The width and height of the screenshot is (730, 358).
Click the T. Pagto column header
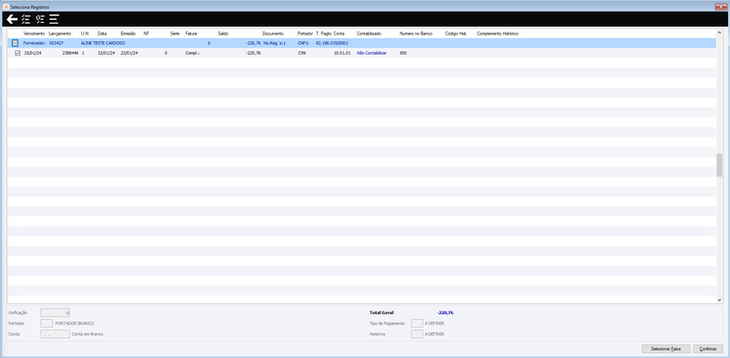[x=324, y=34]
